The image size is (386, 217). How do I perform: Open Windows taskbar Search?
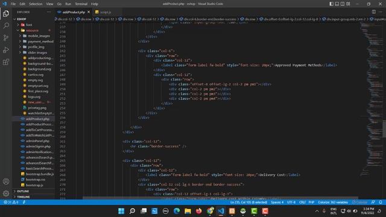click(x=132, y=211)
